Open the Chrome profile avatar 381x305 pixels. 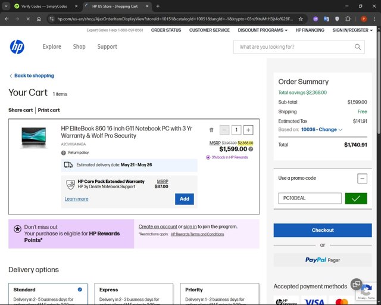pos(364,18)
